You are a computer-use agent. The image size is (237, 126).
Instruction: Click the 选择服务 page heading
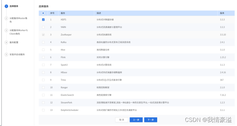[x=43, y=7]
